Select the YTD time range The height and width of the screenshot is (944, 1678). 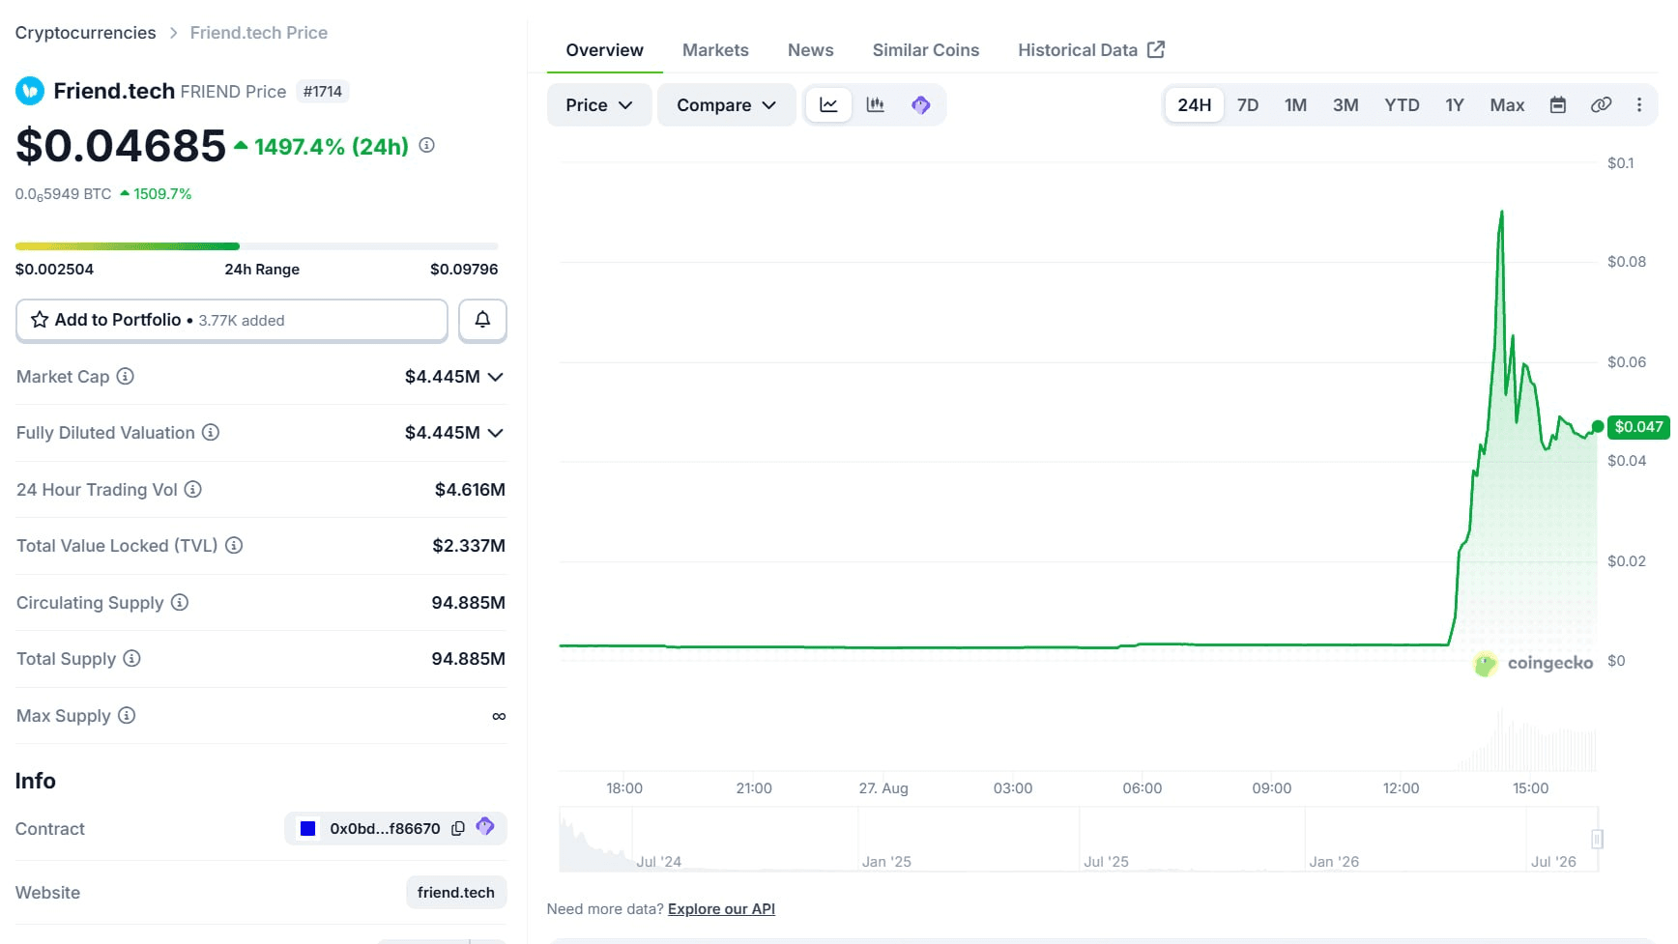click(1402, 104)
